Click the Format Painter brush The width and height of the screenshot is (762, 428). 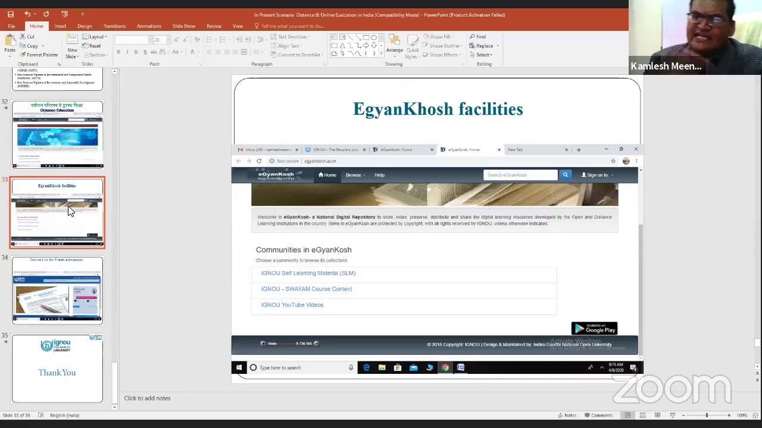click(39, 55)
